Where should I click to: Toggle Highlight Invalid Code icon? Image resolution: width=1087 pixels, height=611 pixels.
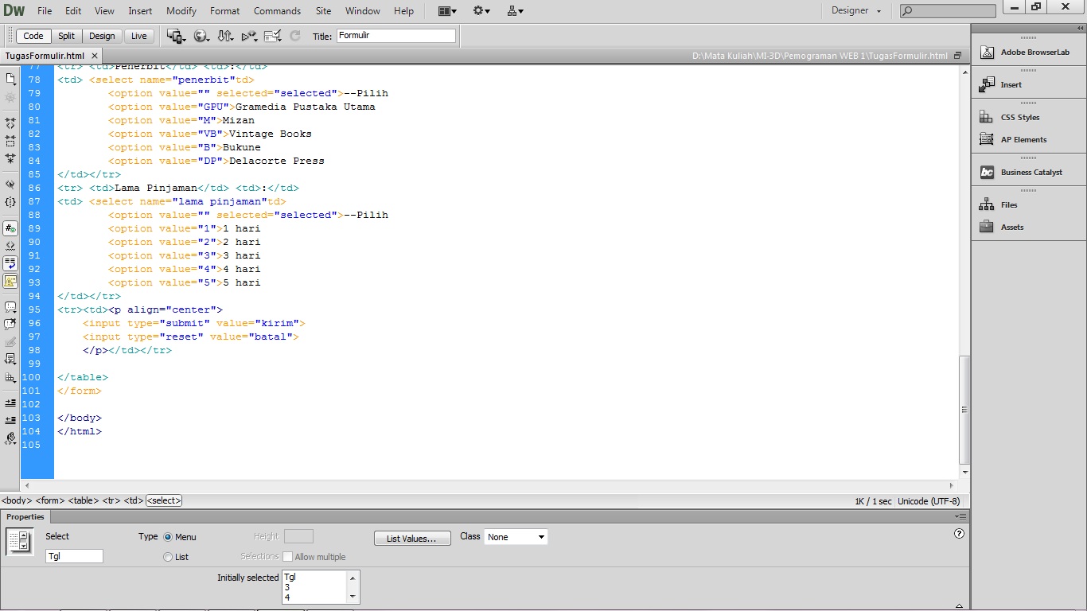click(10, 246)
